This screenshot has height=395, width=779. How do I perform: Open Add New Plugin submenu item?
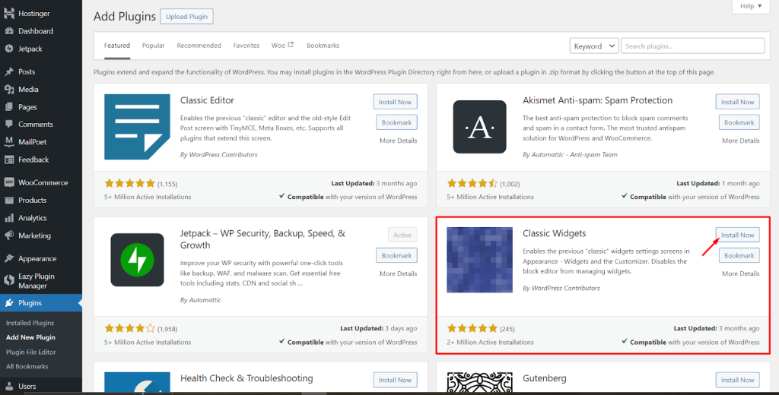point(30,337)
